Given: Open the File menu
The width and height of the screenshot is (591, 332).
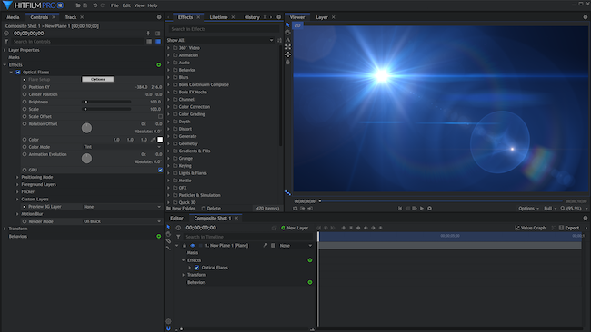Looking at the screenshot, I should (x=115, y=5).
